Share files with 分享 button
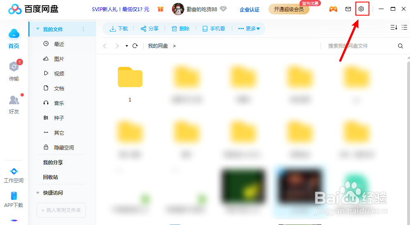Image resolution: width=410 pixels, height=225 pixels. point(149,28)
